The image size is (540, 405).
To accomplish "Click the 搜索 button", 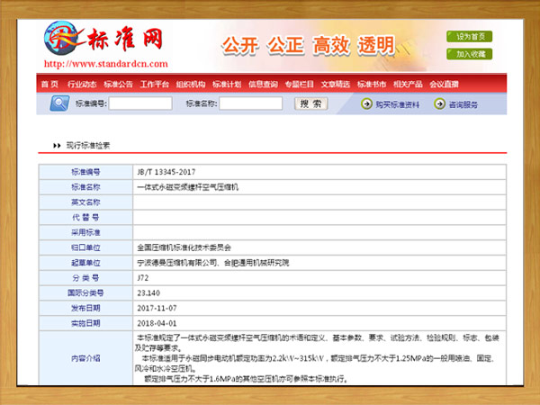I will (x=311, y=103).
